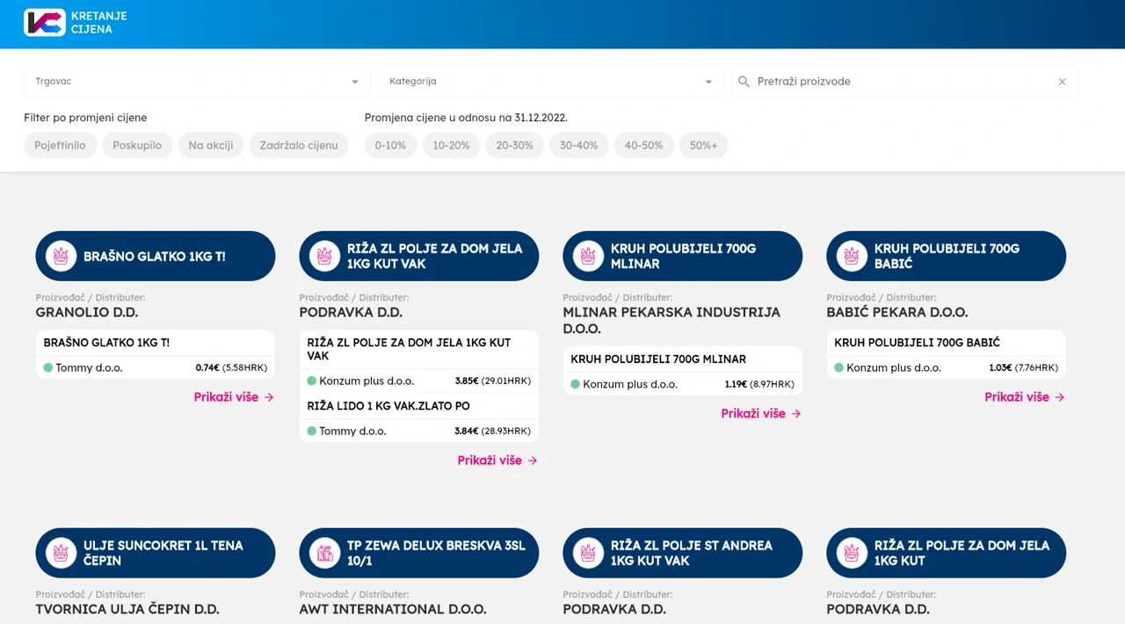Toggle the Zadržalo cijenu filter
The width and height of the screenshot is (1125, 624).
click(299, 146)
